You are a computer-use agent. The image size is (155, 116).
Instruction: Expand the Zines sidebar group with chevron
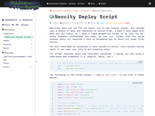(x=18, y=67)
